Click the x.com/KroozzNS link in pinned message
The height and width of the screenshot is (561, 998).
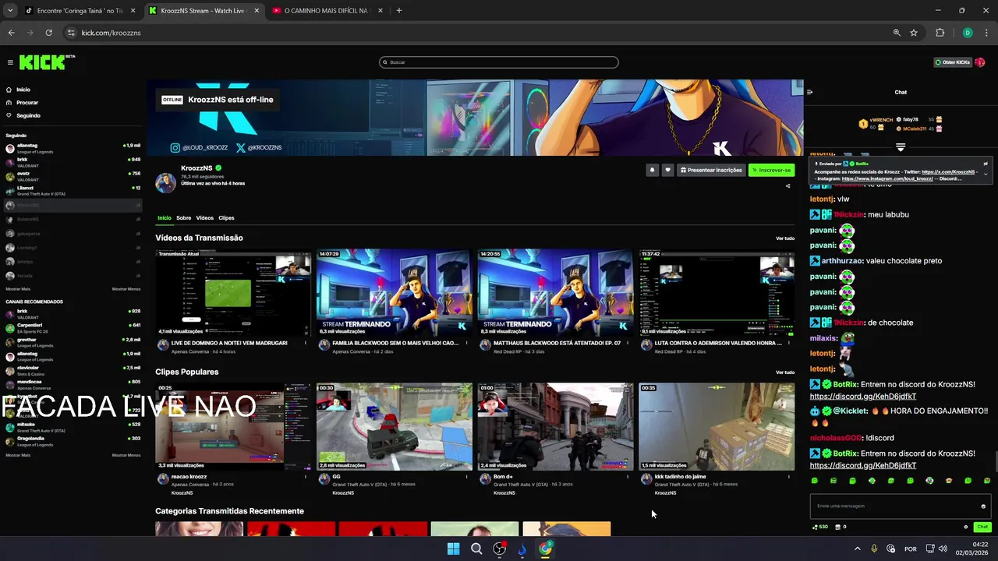[x=948, y=171]
